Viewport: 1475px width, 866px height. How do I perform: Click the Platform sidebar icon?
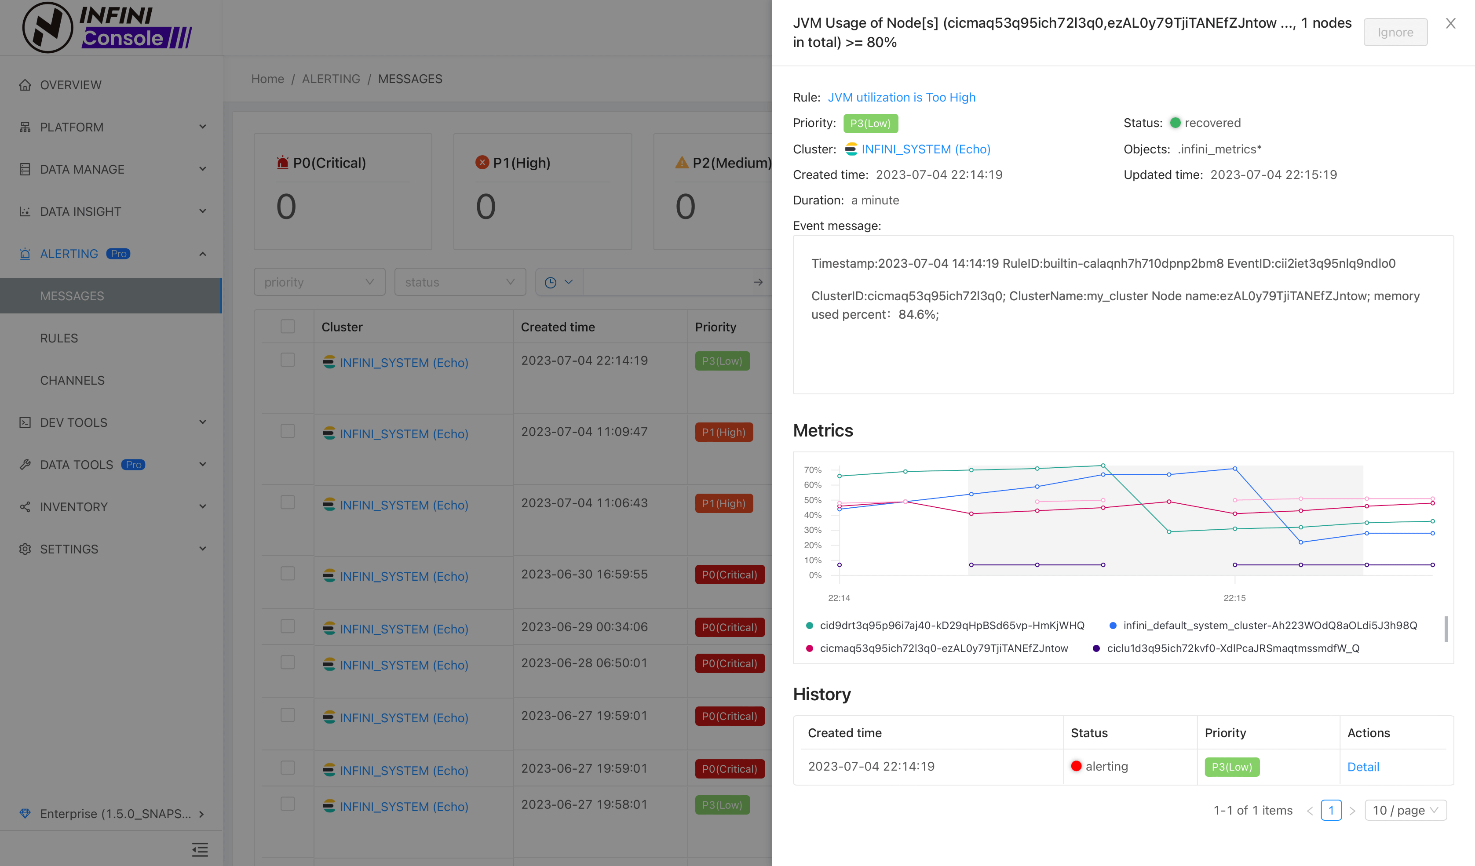(x=25, y=127)
